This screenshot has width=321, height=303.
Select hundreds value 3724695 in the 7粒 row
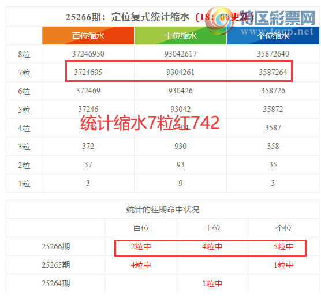coord(88,72)
